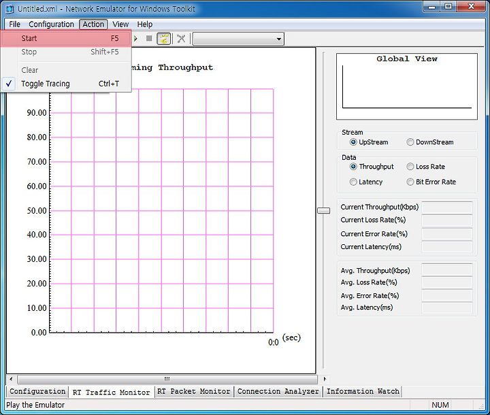The image size is (490, 415).
Task: Click the right scroll arrow under the graph
Action: point(325,379)
